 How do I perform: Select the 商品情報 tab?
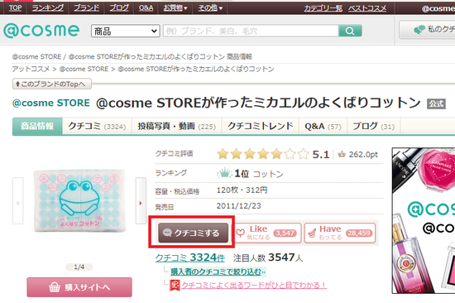pos(37,126)
